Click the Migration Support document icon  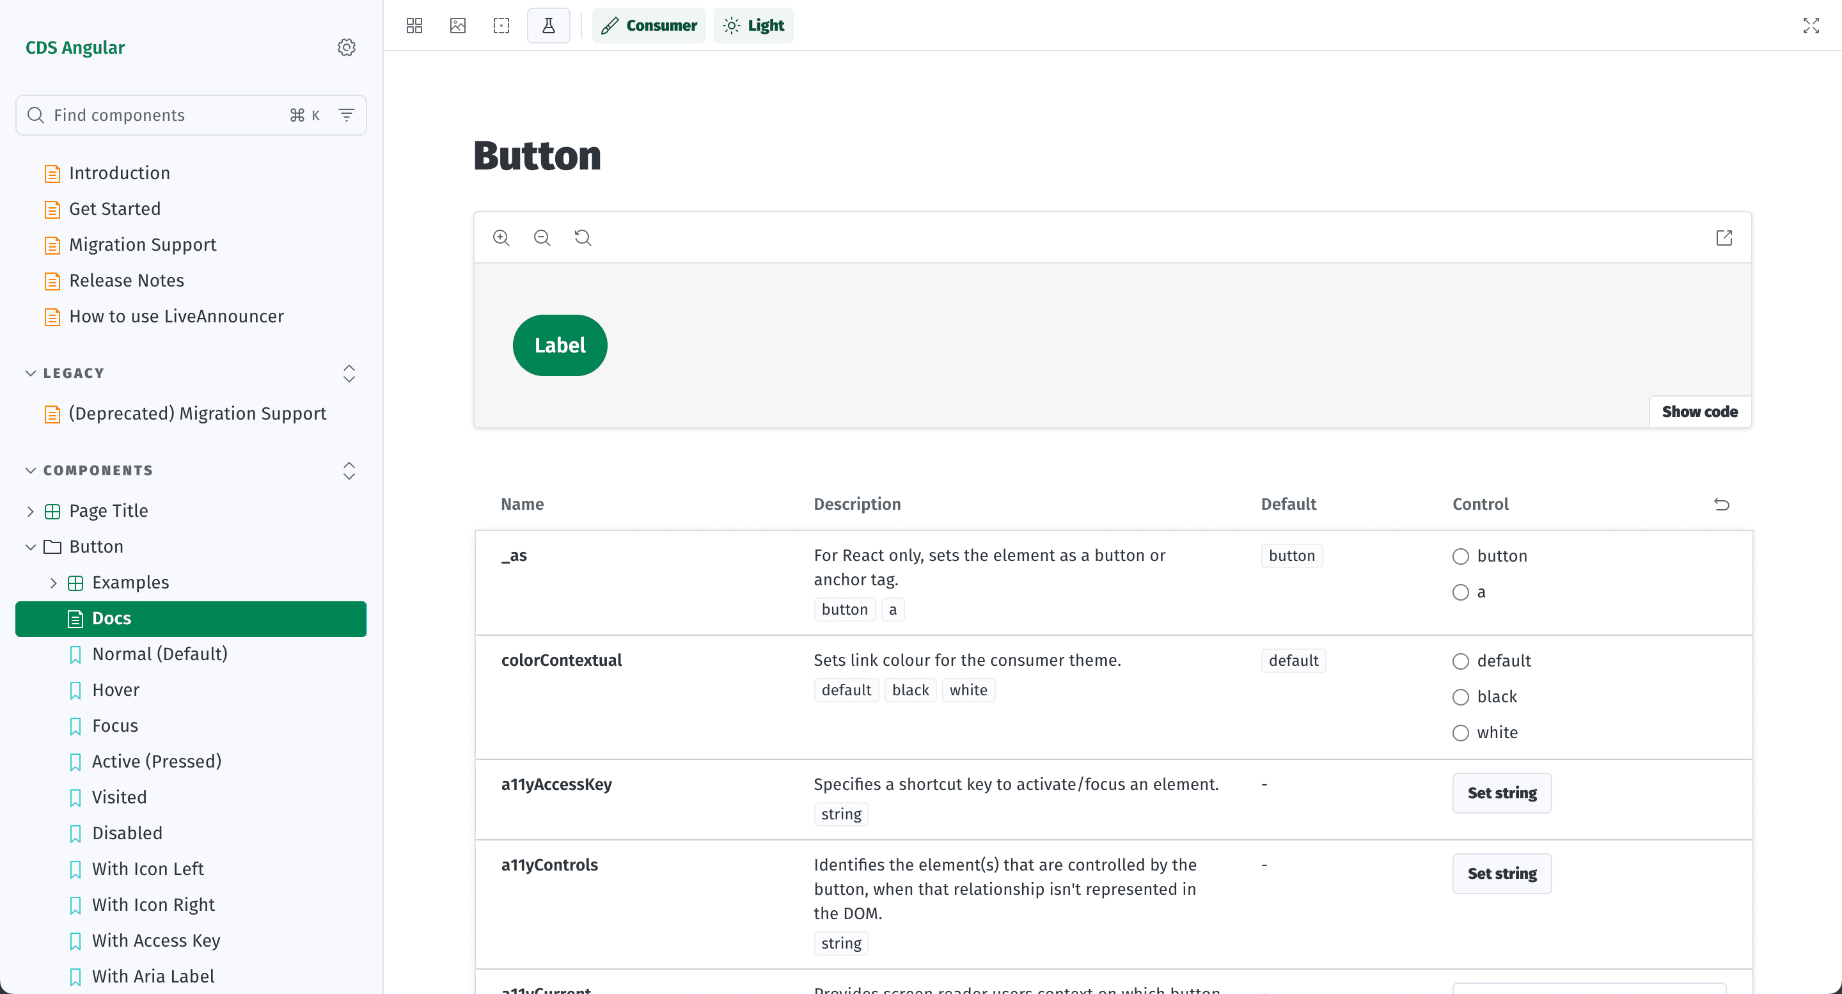pyautogui.click(x=52, y=245)
